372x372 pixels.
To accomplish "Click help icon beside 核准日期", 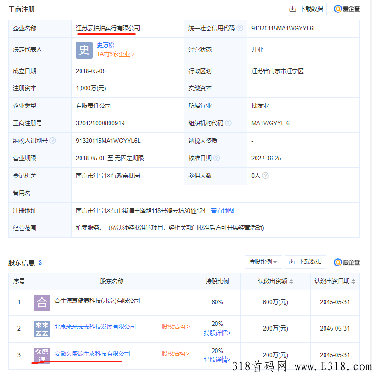I will tap(216, 158).
